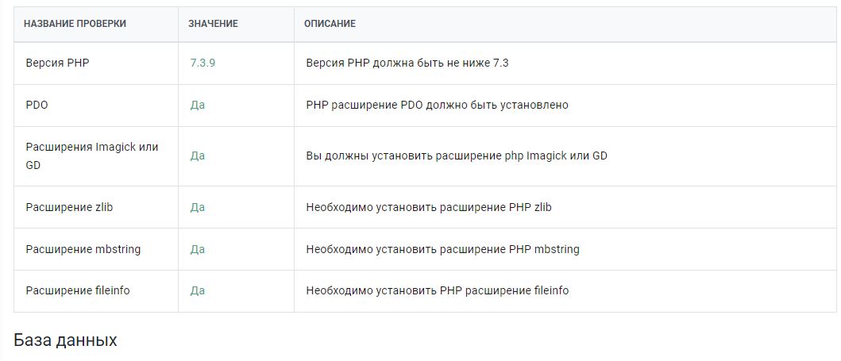Click the "Да" value for mbstring
The image size is (841, 361).
pos(198,249)
